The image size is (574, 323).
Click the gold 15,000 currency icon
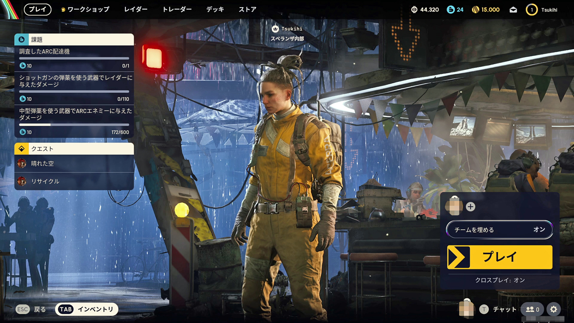475,10
